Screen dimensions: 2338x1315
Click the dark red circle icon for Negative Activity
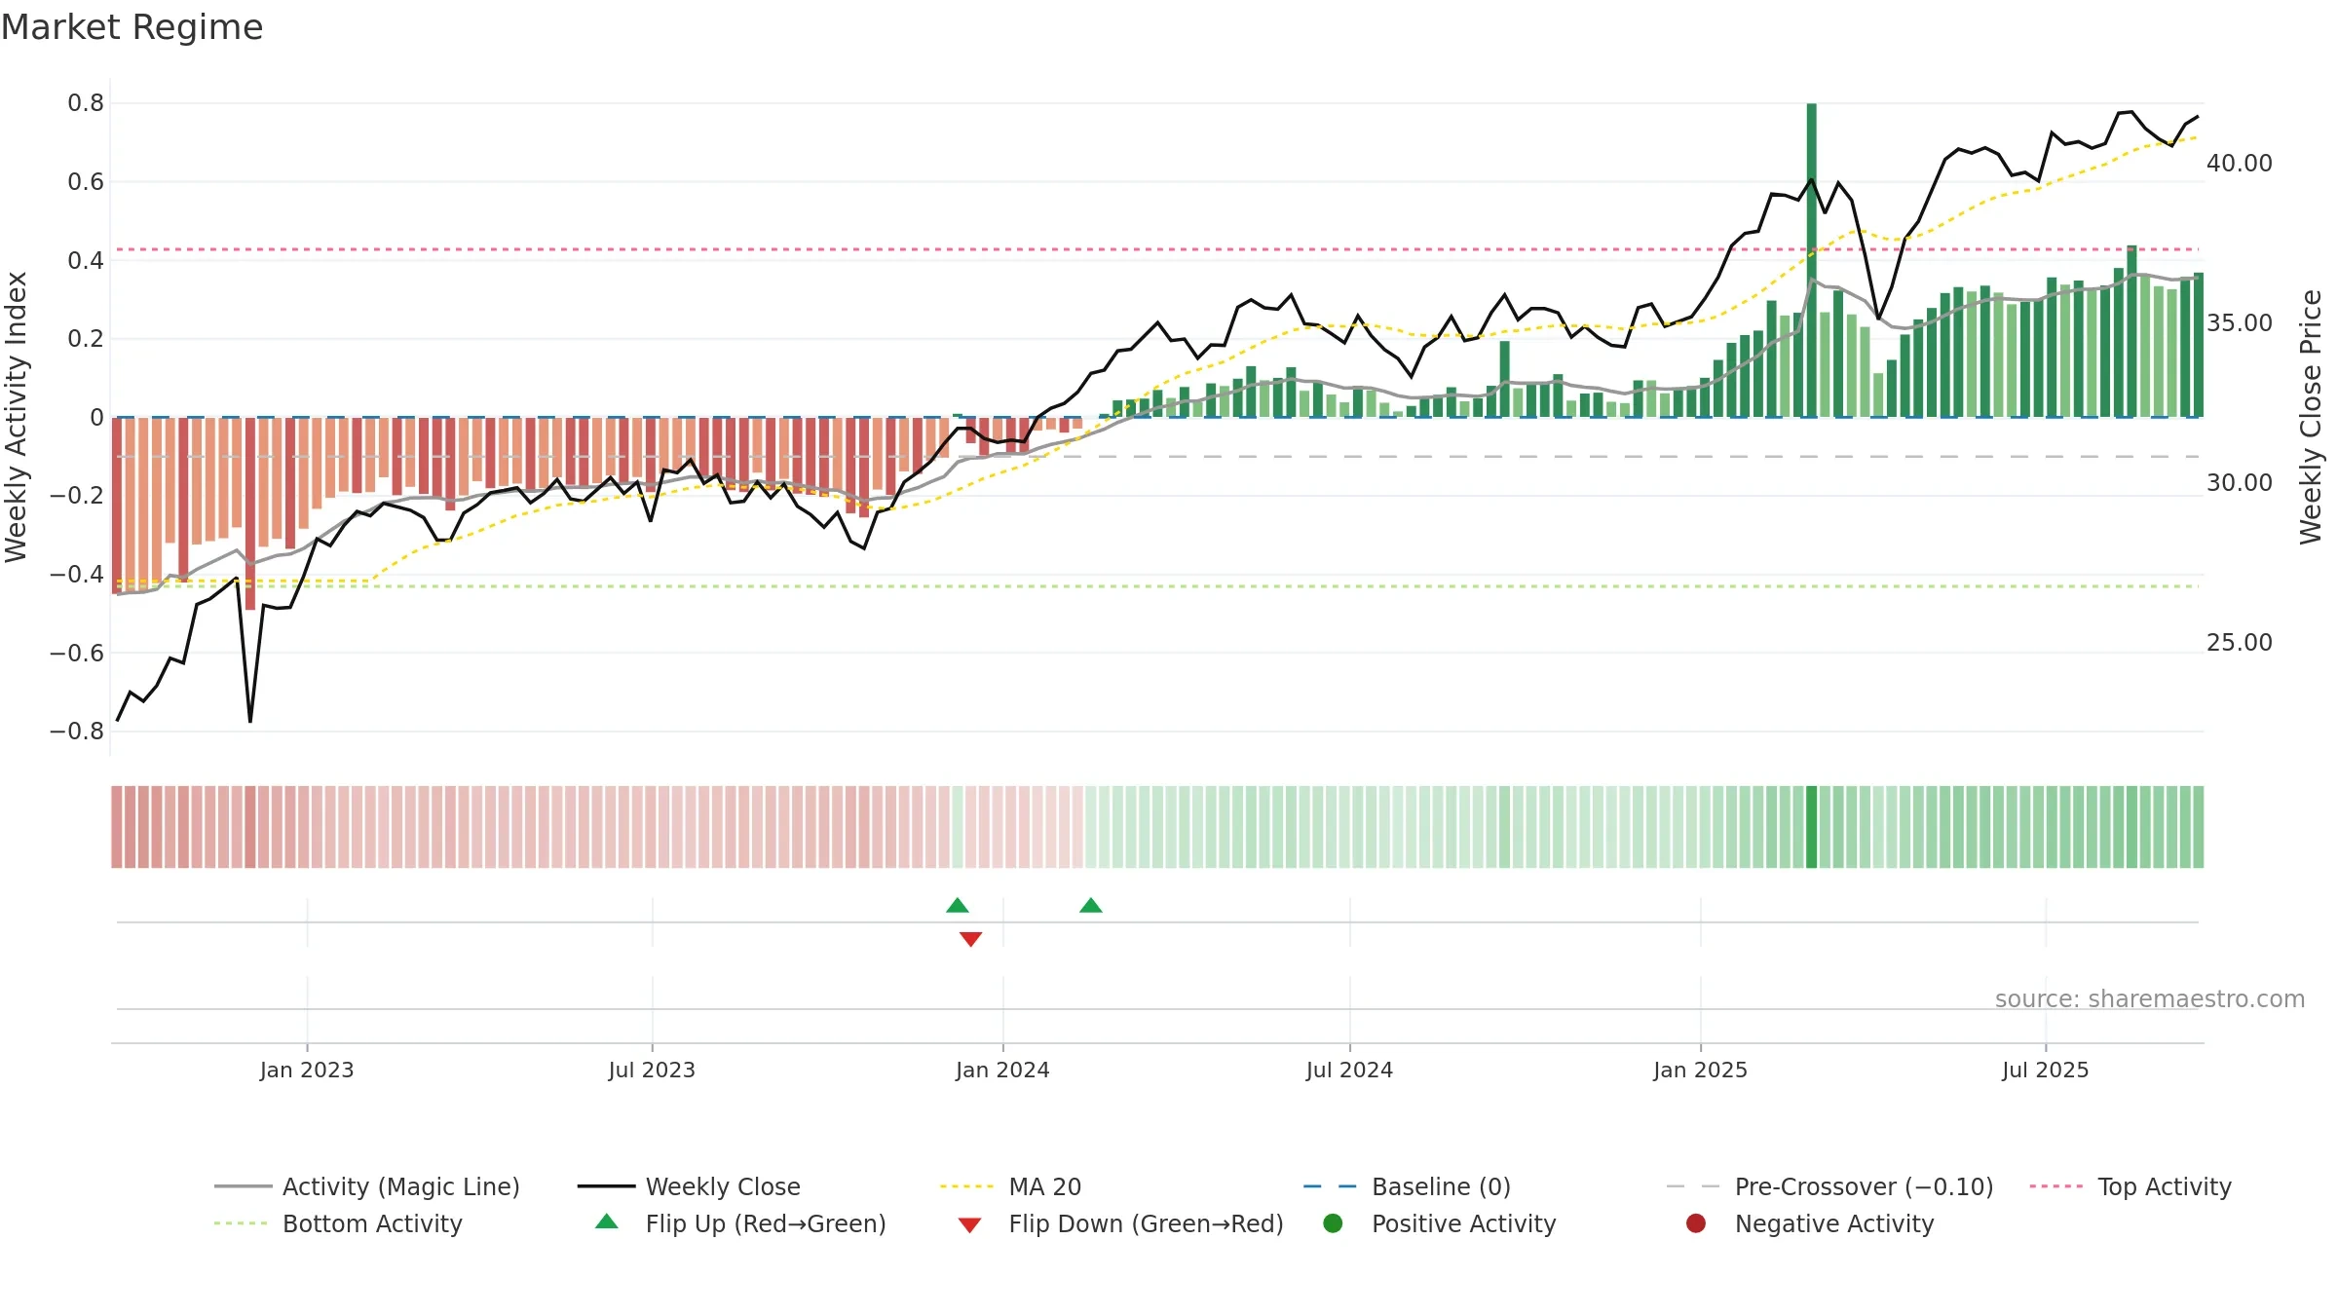[x=1696, y=1223]
